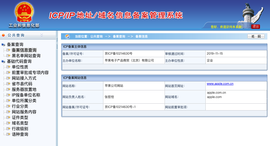The height and width of the screenshot is (146, 270).
Task: Click the 返回 button
Action: tap(256, 36)
